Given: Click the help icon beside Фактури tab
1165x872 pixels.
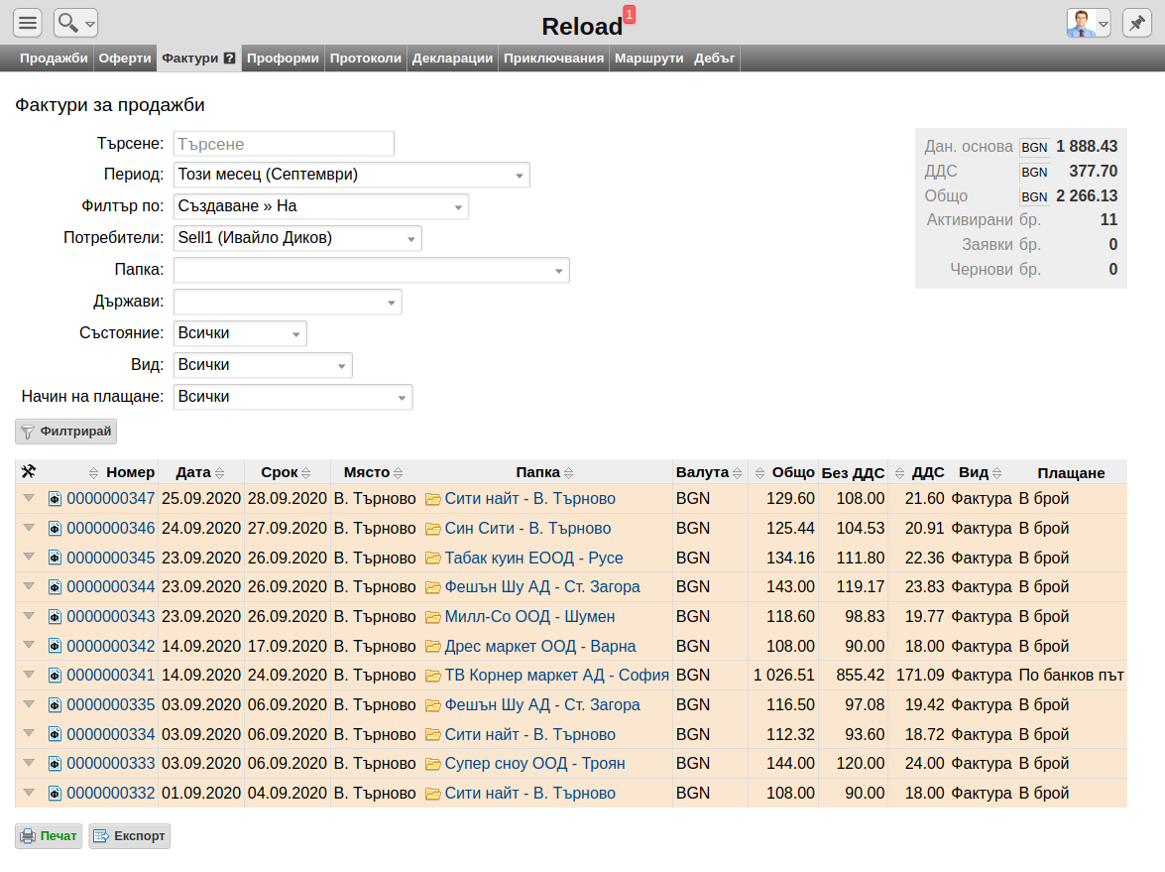Looking at the screenshot, I should [230, 58].
